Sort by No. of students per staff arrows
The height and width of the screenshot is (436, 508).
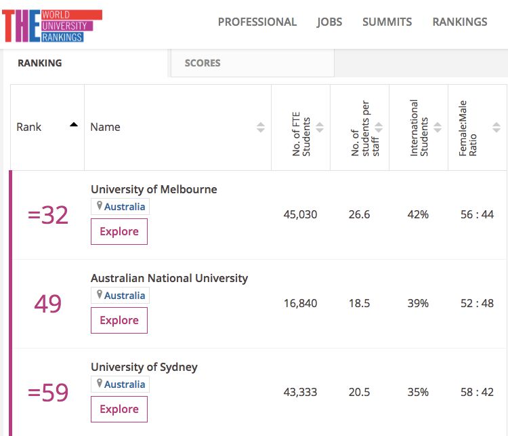(x=379, y=127)
